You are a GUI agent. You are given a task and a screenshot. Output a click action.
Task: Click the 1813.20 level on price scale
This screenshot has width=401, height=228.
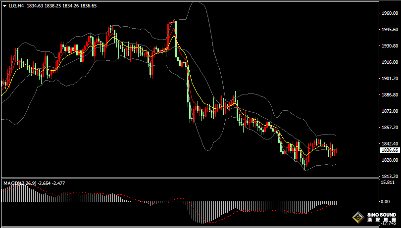390,177
